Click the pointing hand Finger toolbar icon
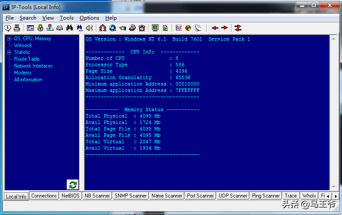The height and width of the screenshot is (215, 342). coord(122,28)
